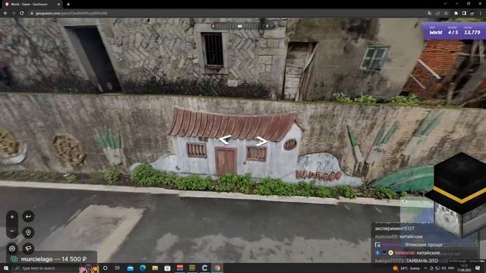This screenshot has height=273, width=486.
Task: Open the weather widget showing Sunny
Action: pos(406,268)
